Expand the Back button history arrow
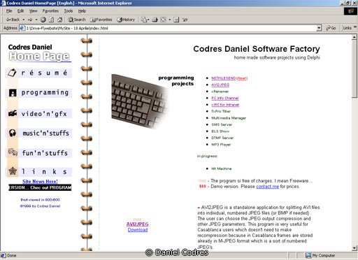358x260 pixels. click(x=24, y=20)
